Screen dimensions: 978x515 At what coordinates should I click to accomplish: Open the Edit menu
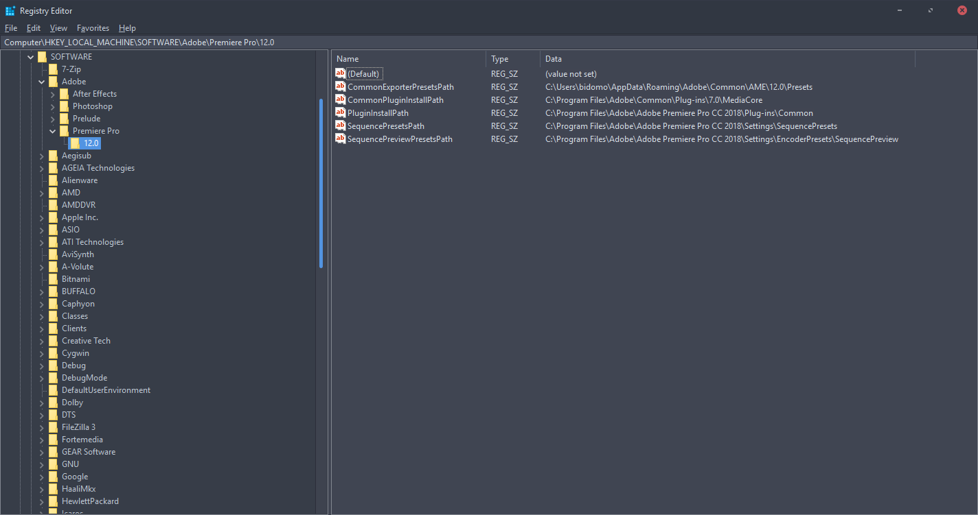[x=34, y=28]
